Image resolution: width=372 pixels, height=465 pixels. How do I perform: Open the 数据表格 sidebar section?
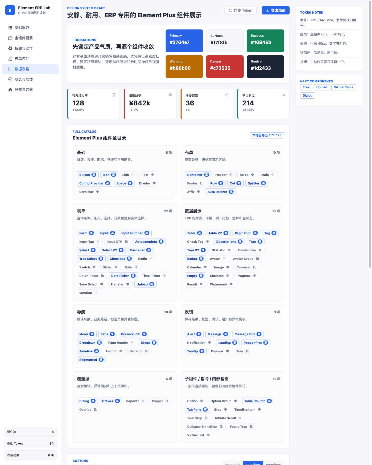click(x=30, y=69)
